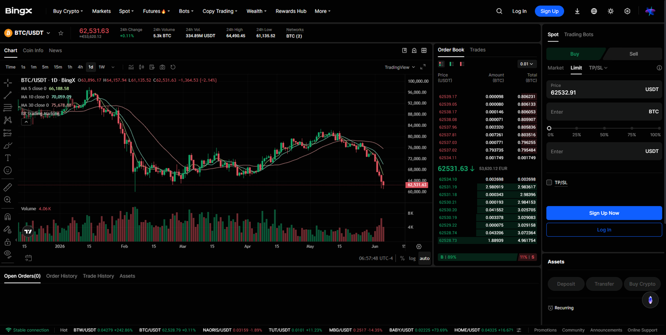Click the price alert bell icon

click(414, 50)
